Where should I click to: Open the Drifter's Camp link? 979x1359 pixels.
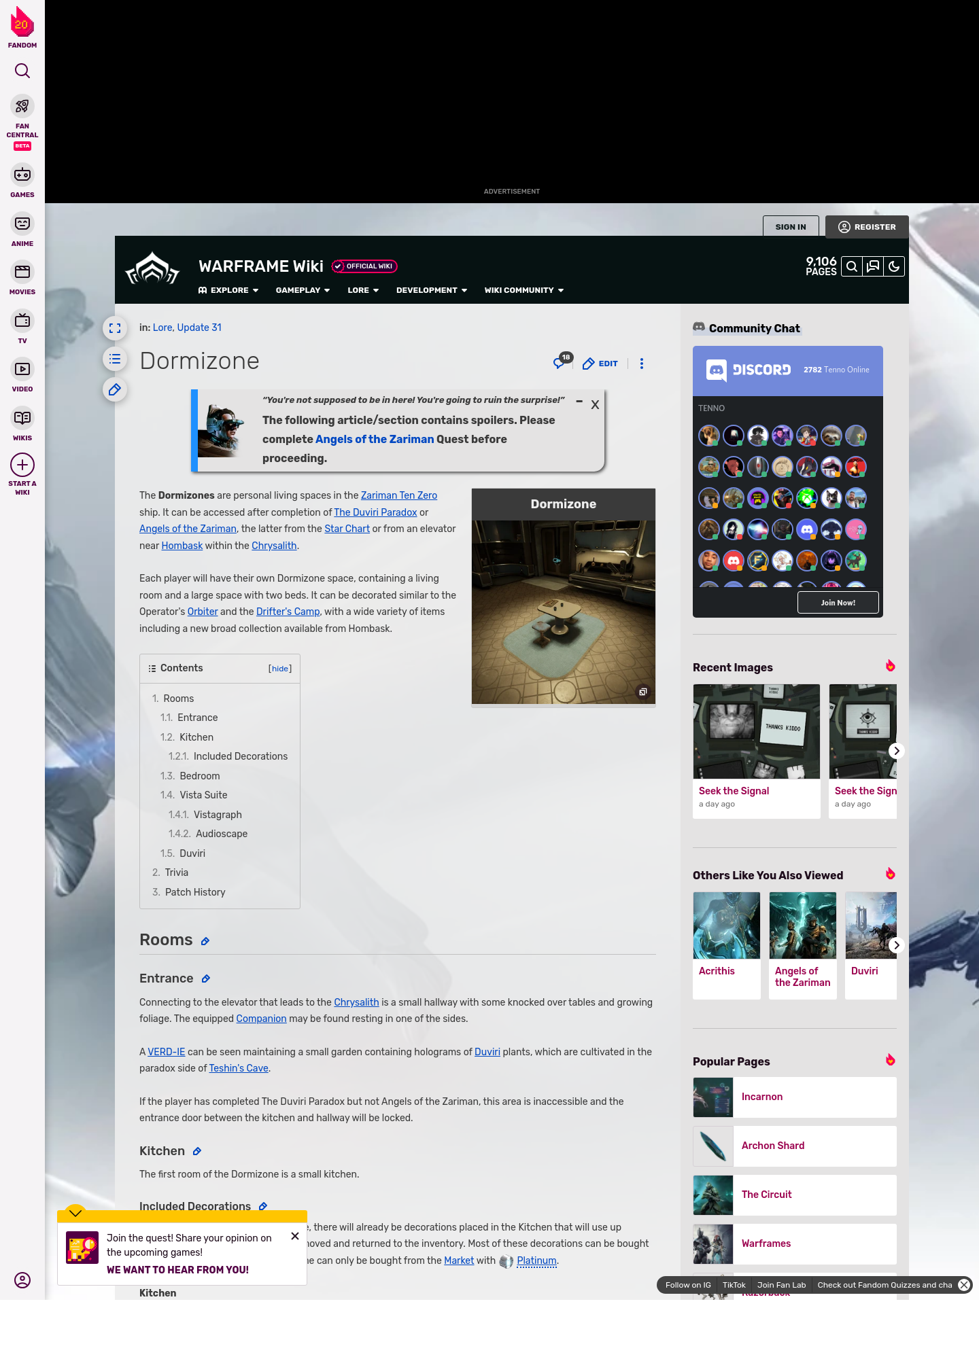click(288, 612)
